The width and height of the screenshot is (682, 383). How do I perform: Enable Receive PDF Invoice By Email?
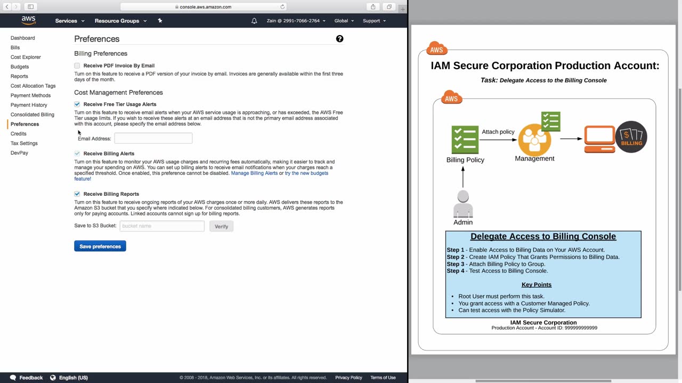[77, 65]
